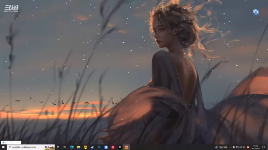This screenshot has height=150, width=268.
Task: Open the blue bird app on taskbar
Action: (x=106, y=147)
